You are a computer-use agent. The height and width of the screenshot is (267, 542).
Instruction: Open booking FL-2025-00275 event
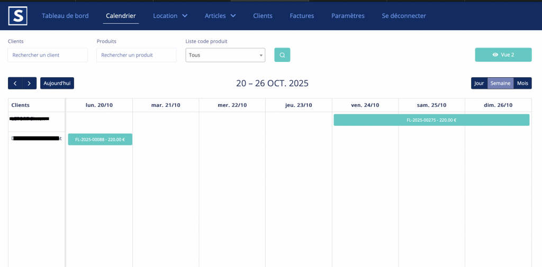(x=431, y=120)
